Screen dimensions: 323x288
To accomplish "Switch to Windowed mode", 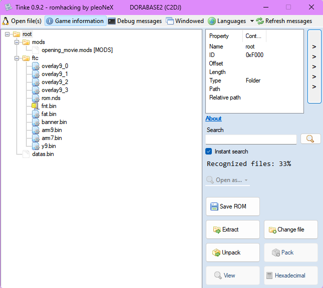I will click(185, 21).
